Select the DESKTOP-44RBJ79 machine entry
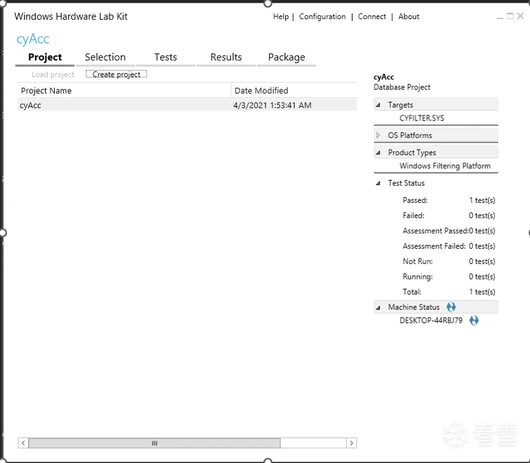 (431, 320)
